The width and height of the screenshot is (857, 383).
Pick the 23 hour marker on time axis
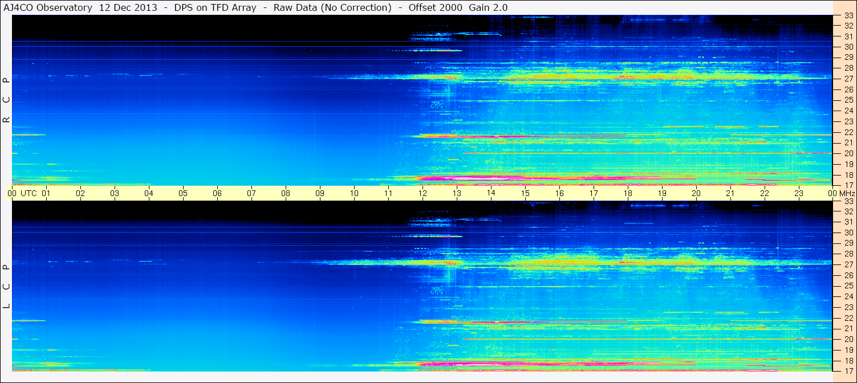[x=799, y=193]
